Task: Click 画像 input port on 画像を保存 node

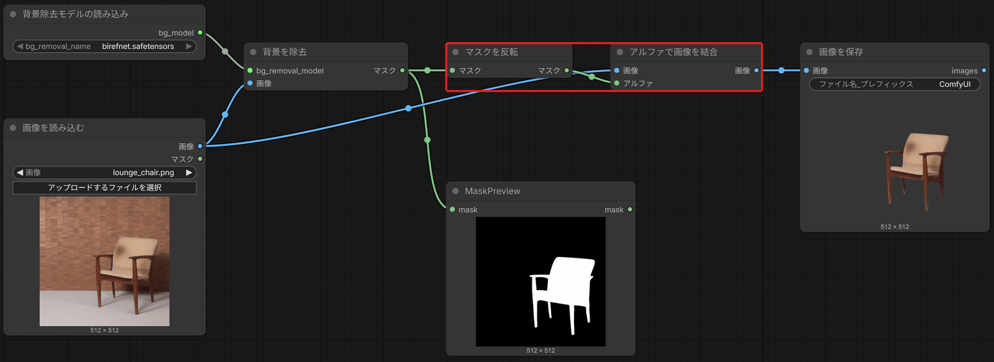Action: 806,71
